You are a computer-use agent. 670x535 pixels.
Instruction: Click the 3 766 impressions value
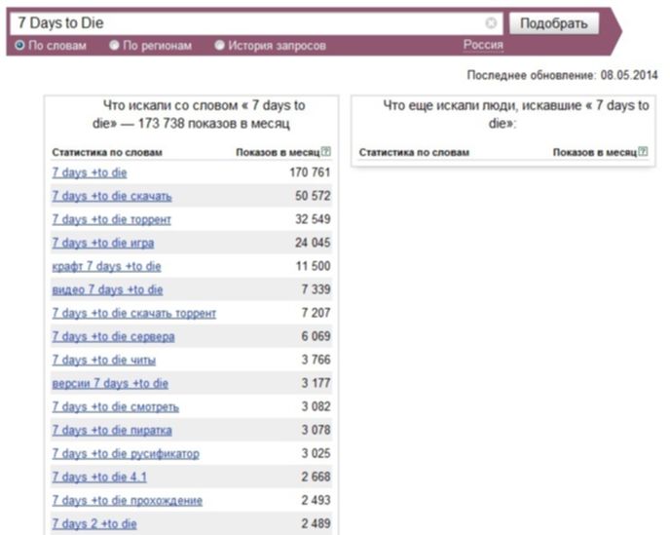coord(316,360)
